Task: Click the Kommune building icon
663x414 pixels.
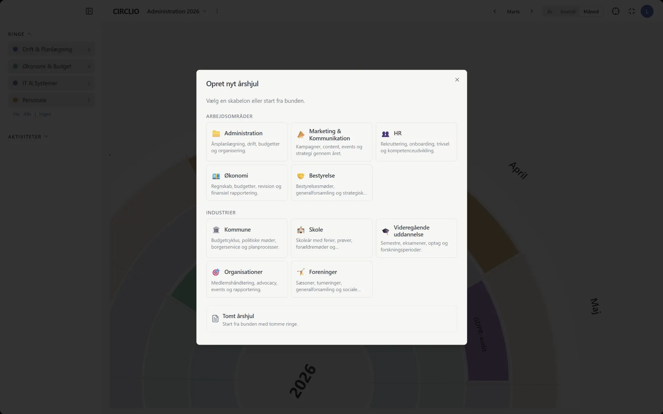Action: (x=216, y=230)
